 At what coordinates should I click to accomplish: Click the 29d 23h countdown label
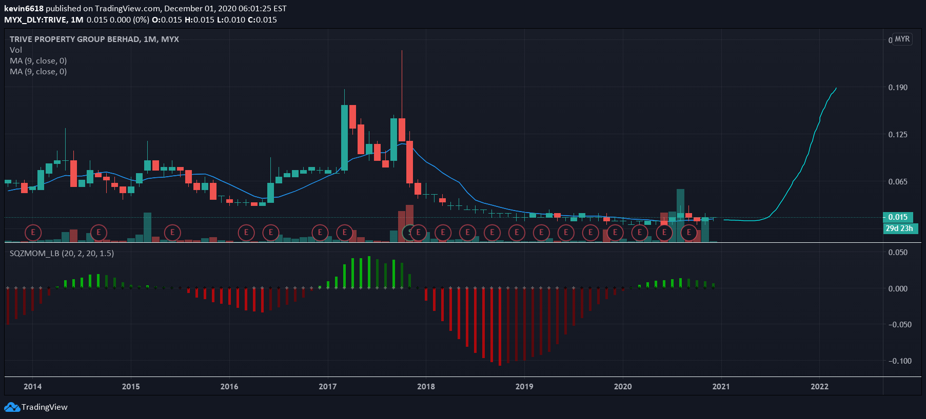899,228
